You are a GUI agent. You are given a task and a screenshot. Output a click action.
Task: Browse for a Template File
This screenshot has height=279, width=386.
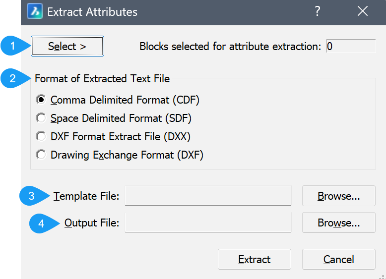coord(338,196)
